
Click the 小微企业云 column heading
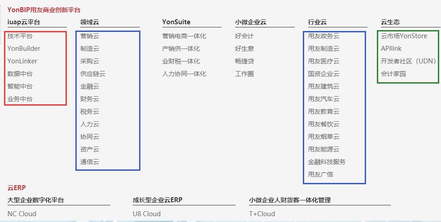251,22
